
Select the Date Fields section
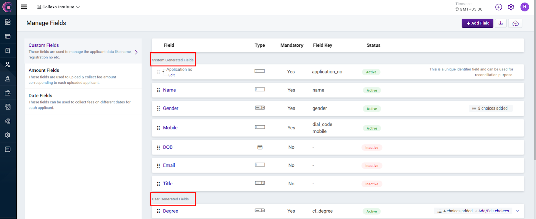[x=41, y=96]
